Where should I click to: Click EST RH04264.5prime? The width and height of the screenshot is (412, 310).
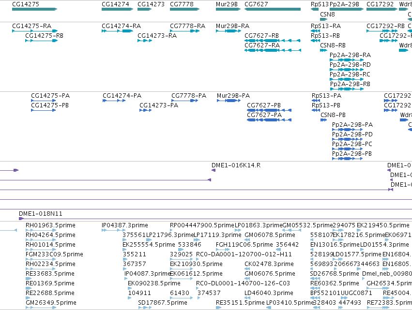click(x=50, y=235)
